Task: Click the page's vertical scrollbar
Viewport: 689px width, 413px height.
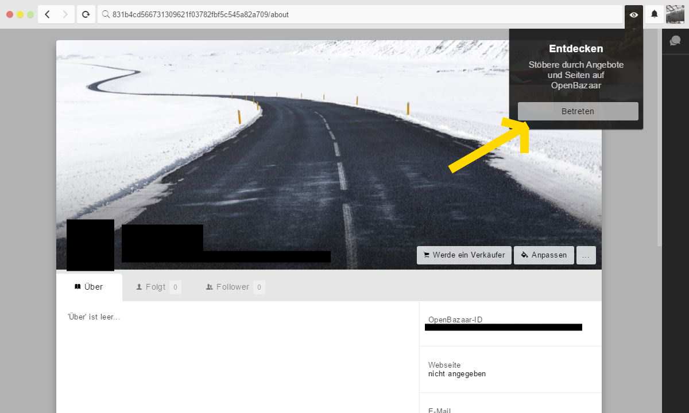Action: click(x=659, y=138)
